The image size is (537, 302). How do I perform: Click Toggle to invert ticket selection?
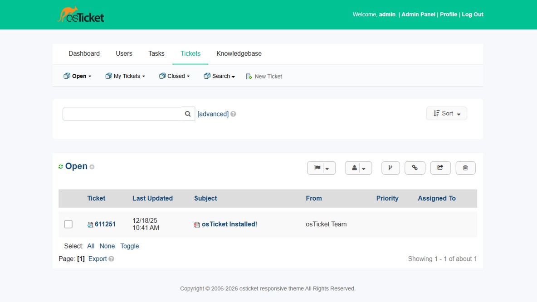click(x=129, y=246)
